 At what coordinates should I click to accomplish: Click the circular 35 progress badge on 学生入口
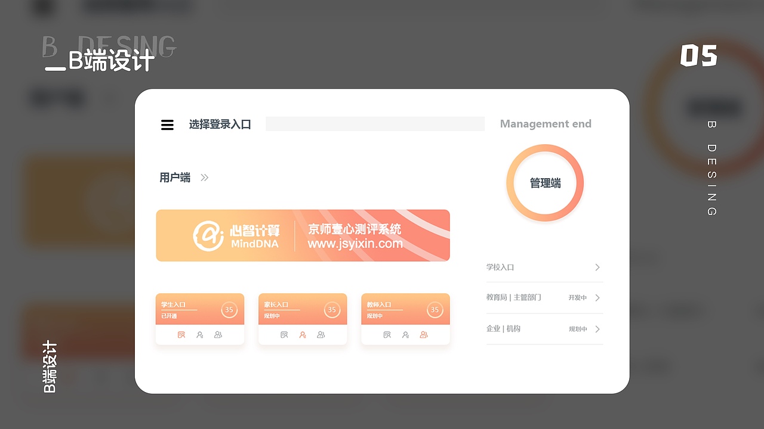(229, 309)
